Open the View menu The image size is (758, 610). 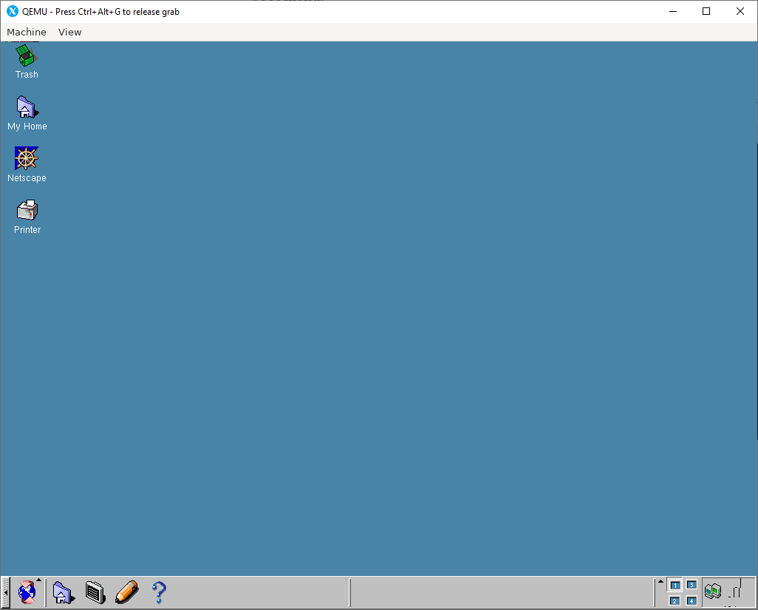pyautogui.click(x=70, y=32)
